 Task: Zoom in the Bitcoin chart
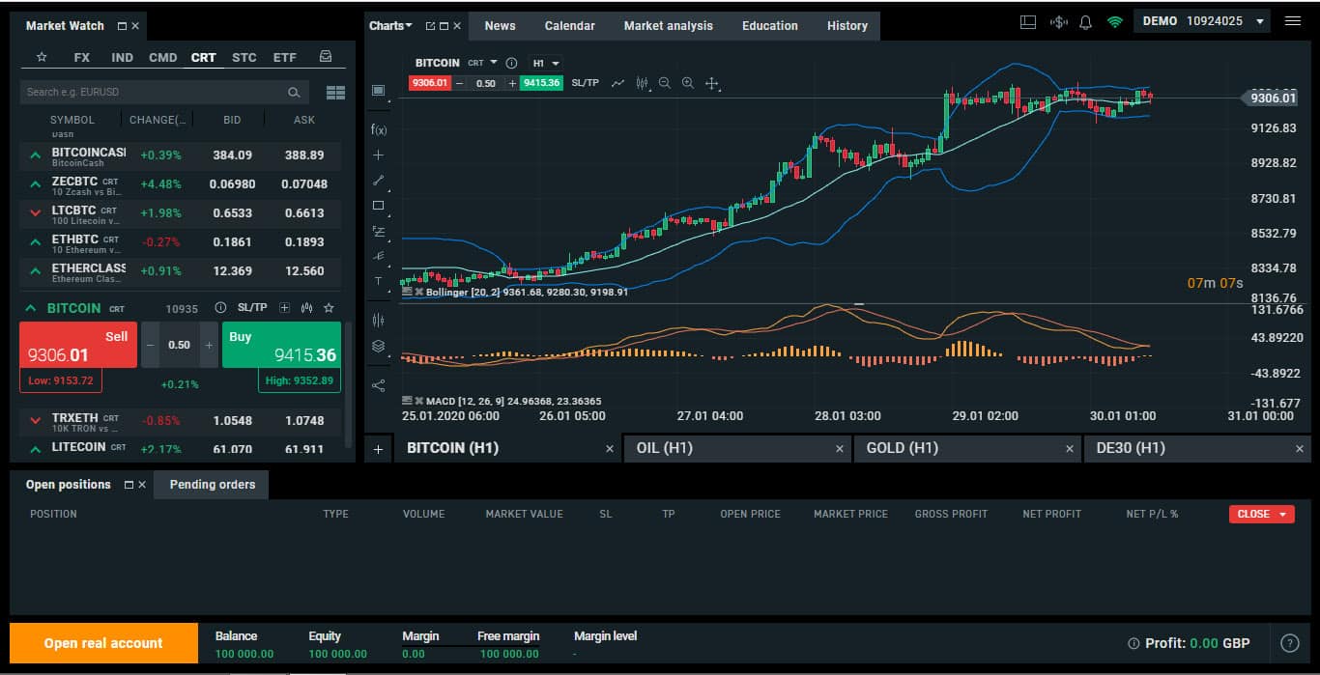point(688,83)
